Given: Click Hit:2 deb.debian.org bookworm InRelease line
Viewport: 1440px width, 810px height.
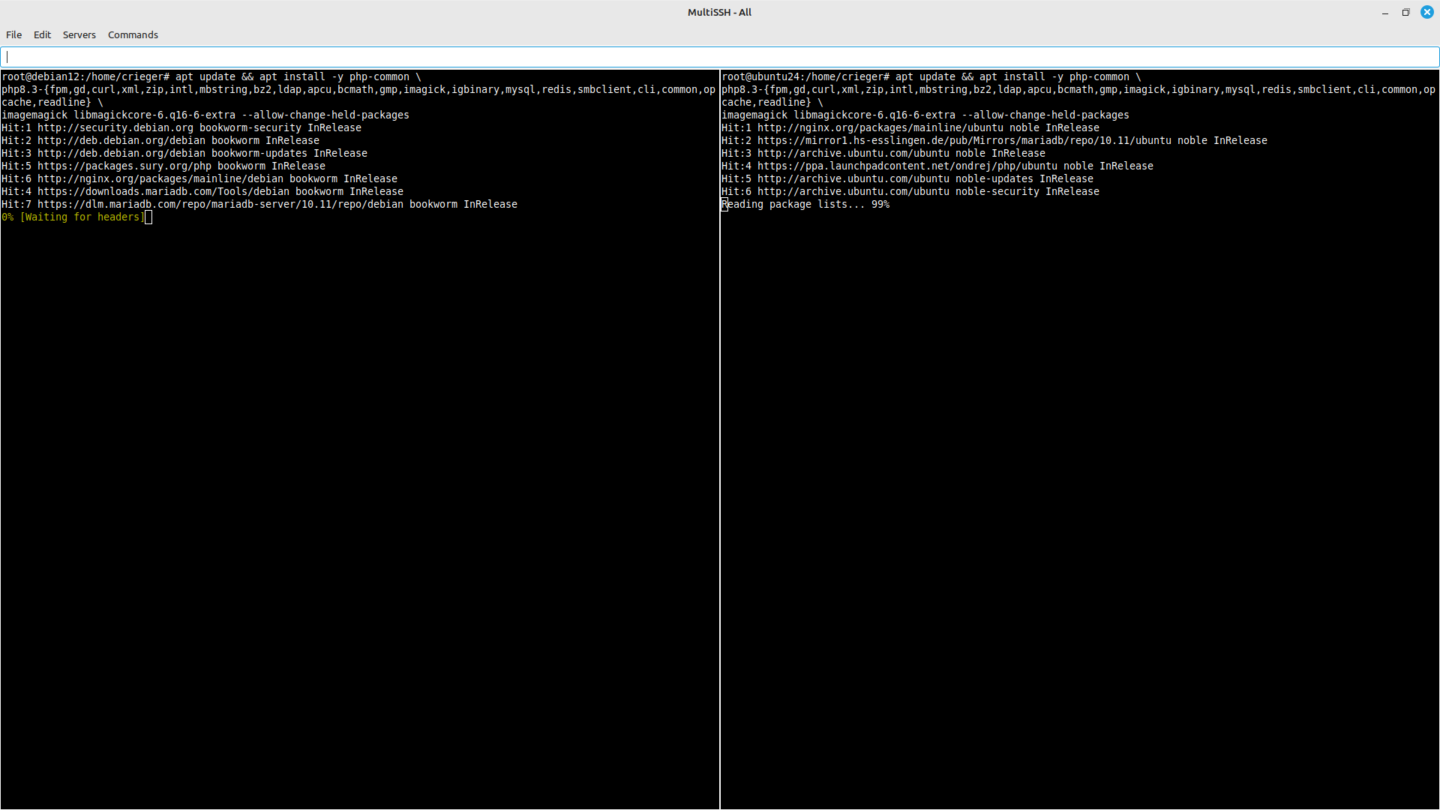Looking at the screenshot, I should coord(160,140).
